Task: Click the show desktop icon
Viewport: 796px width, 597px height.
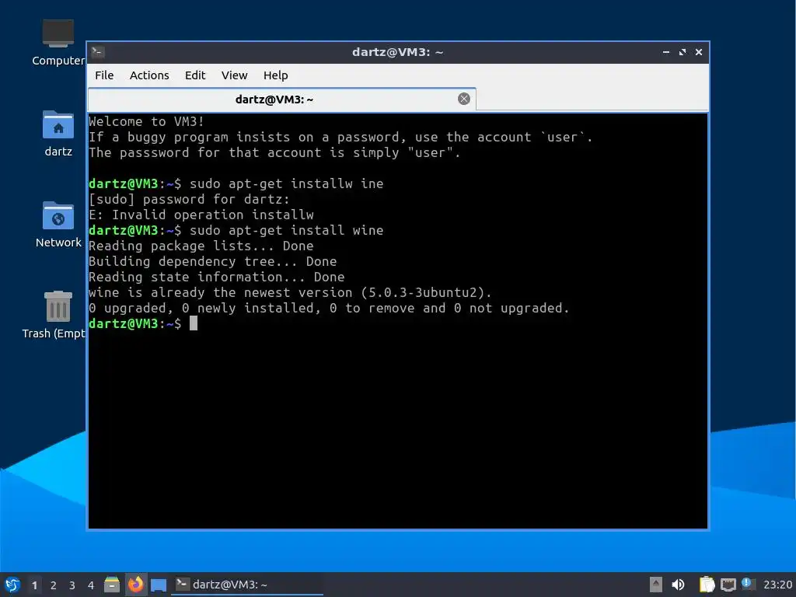Action: pyautogui.click(x=159, y=585)
